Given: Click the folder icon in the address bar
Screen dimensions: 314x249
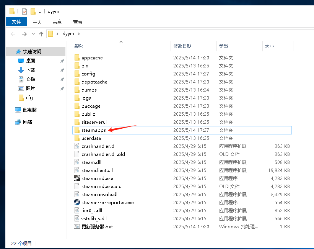Looking at the screenshot, I should (x=50, y=34).
